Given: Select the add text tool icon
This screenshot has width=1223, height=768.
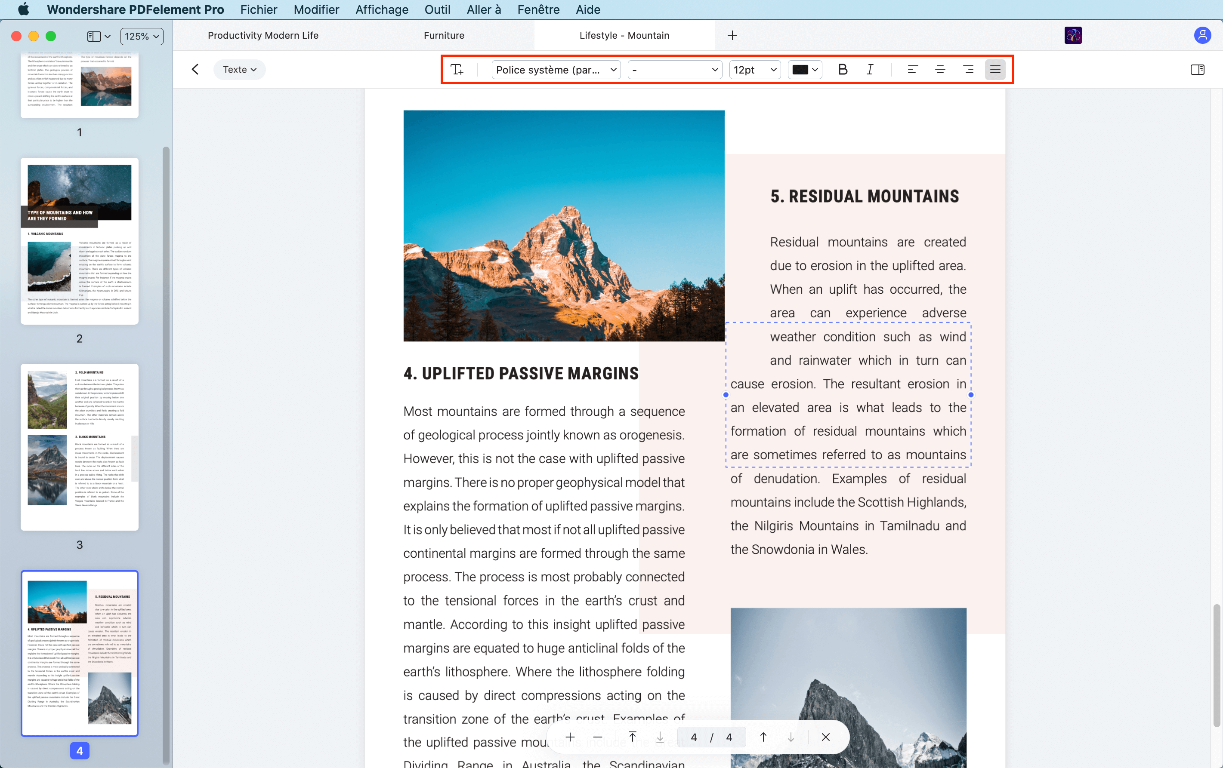Looking at the screenshot, I should click(x=457, y=68).
